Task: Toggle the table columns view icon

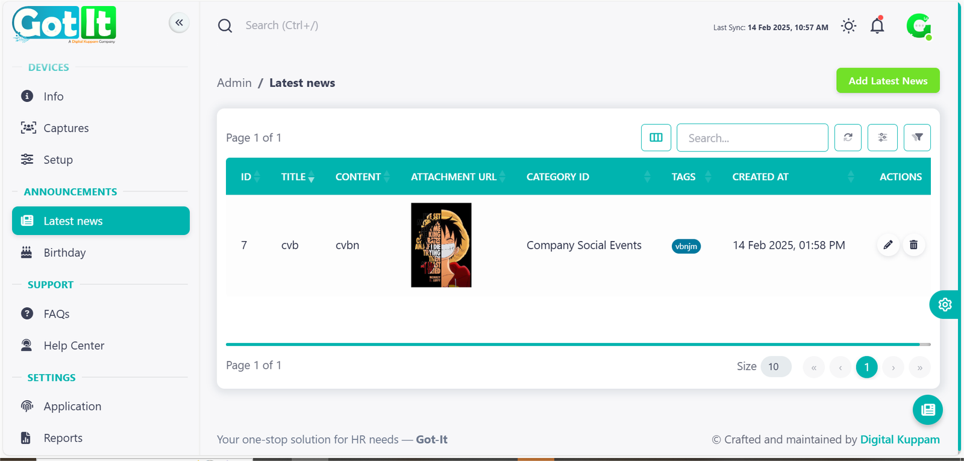Action: (656, 137)
